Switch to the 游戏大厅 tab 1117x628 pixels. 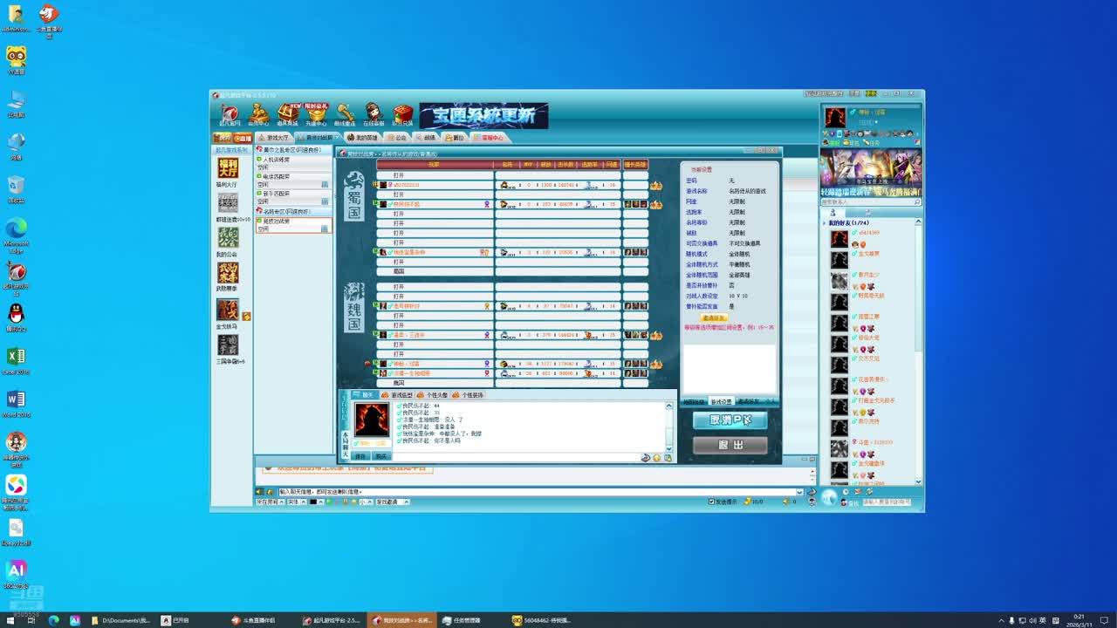pos(273,138)
